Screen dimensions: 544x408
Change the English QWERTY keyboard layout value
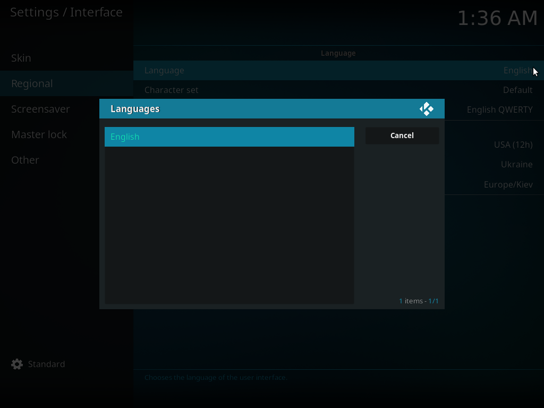[499, 109]
